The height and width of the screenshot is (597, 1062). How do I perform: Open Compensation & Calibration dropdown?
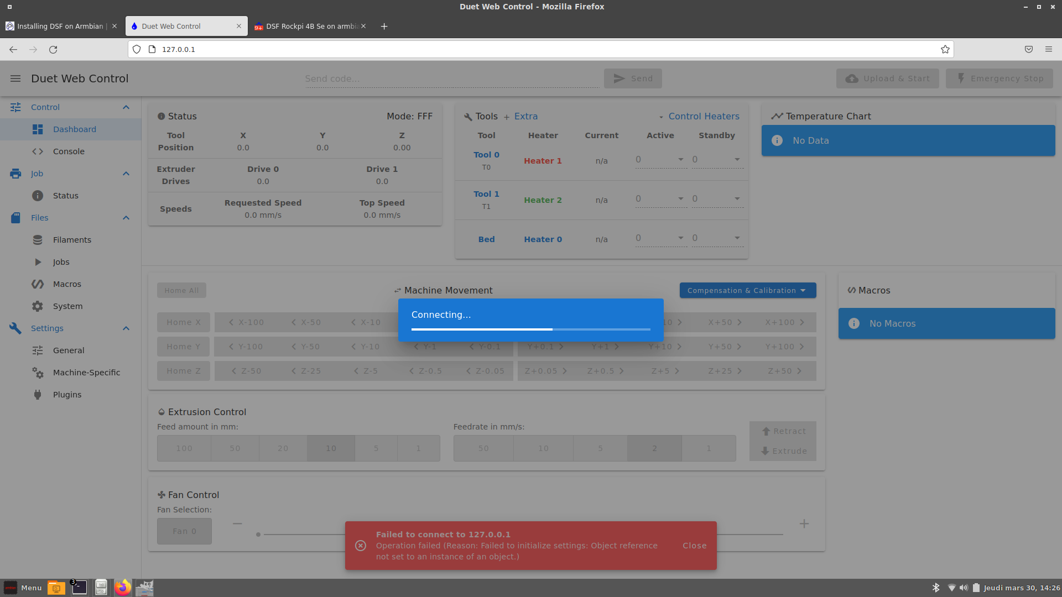(x=748, y=290)
